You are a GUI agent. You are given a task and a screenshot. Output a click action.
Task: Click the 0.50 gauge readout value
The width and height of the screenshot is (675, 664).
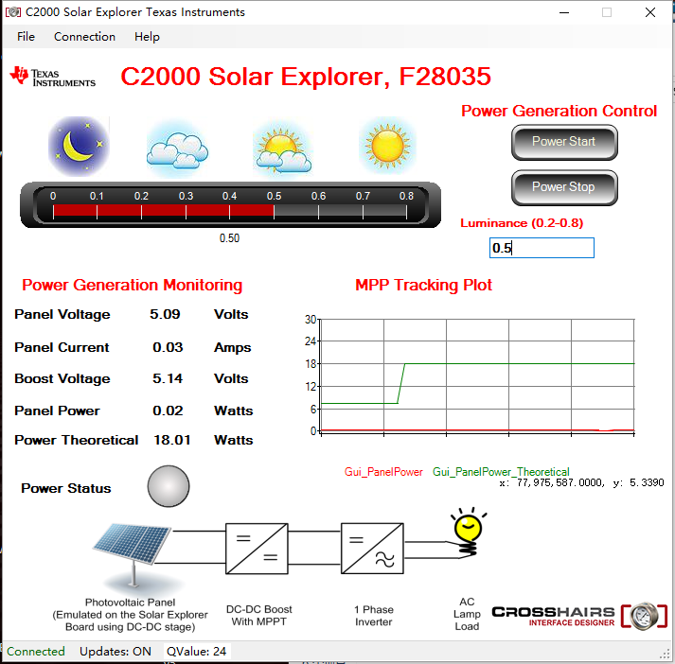[229, 238]
